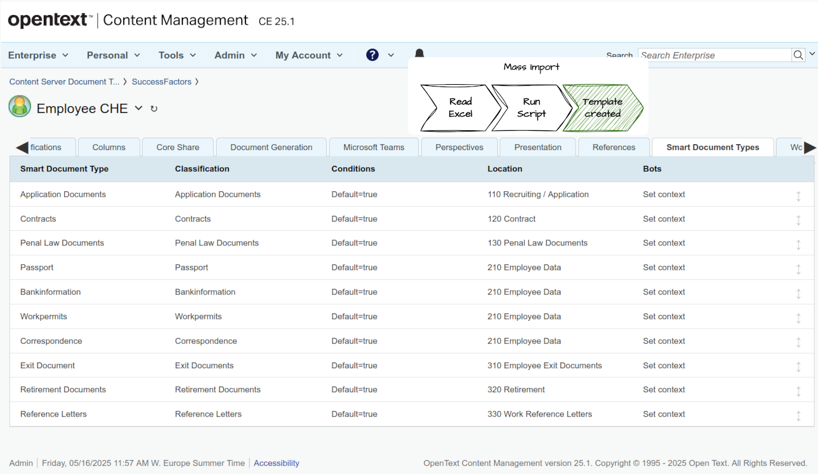
Task: Click the search magnifier icon
Action: point(798,55)
